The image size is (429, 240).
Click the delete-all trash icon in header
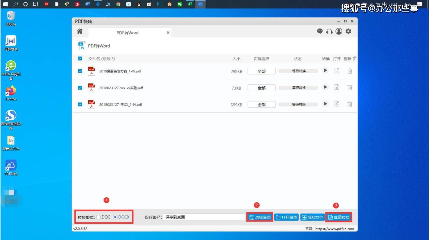354,59
